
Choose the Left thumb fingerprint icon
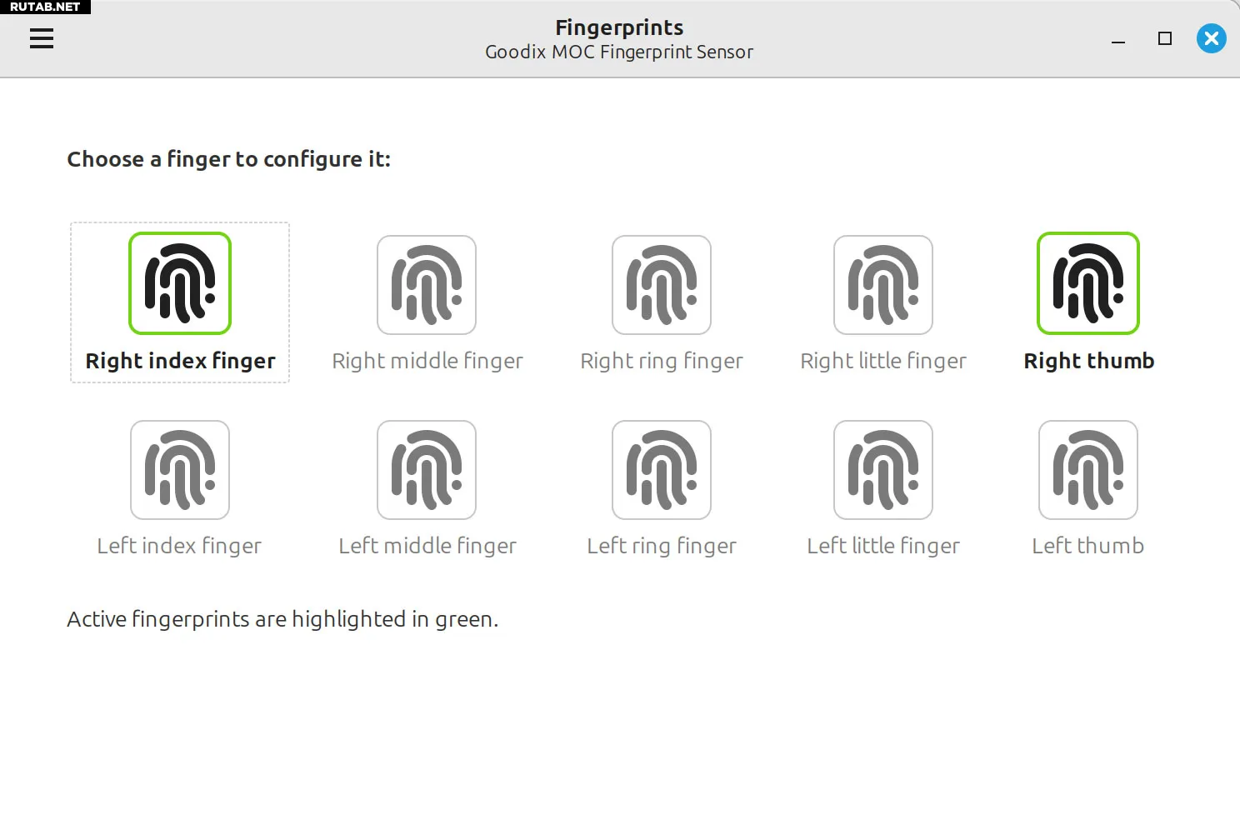point(1088,470)
